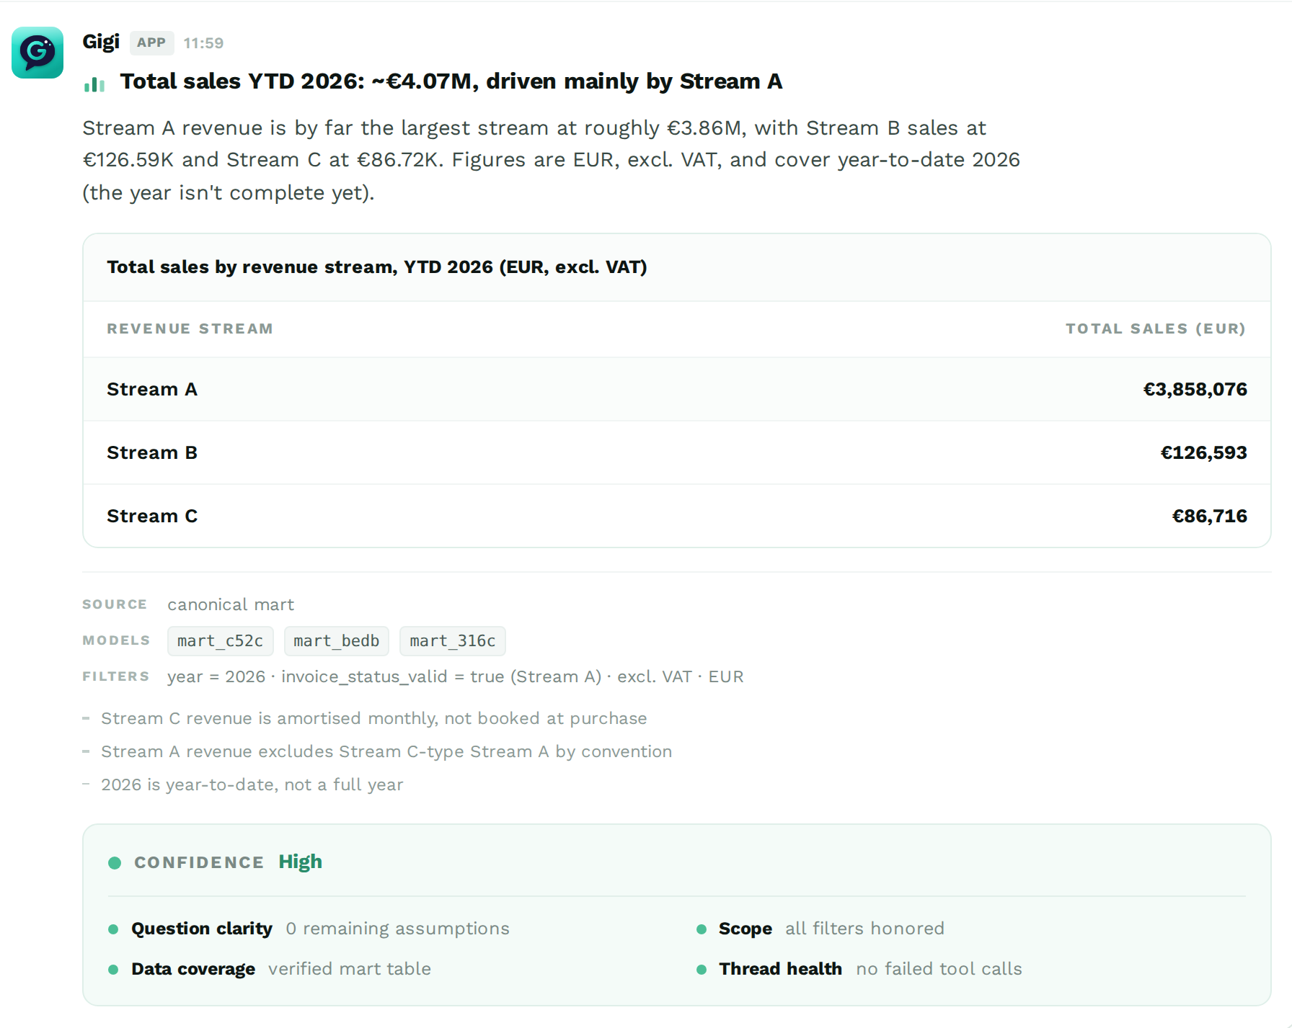Click the MODELS label
The width and height of the screenshot is (1292, 1028).
(x=116, y=641)
